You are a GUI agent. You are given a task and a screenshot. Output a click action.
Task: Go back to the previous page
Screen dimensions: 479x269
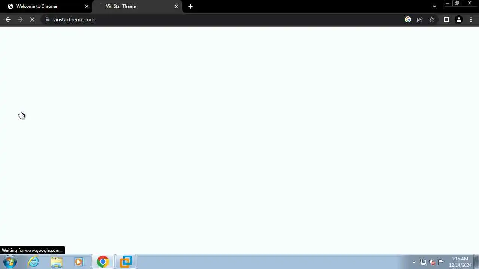(8, 19)
